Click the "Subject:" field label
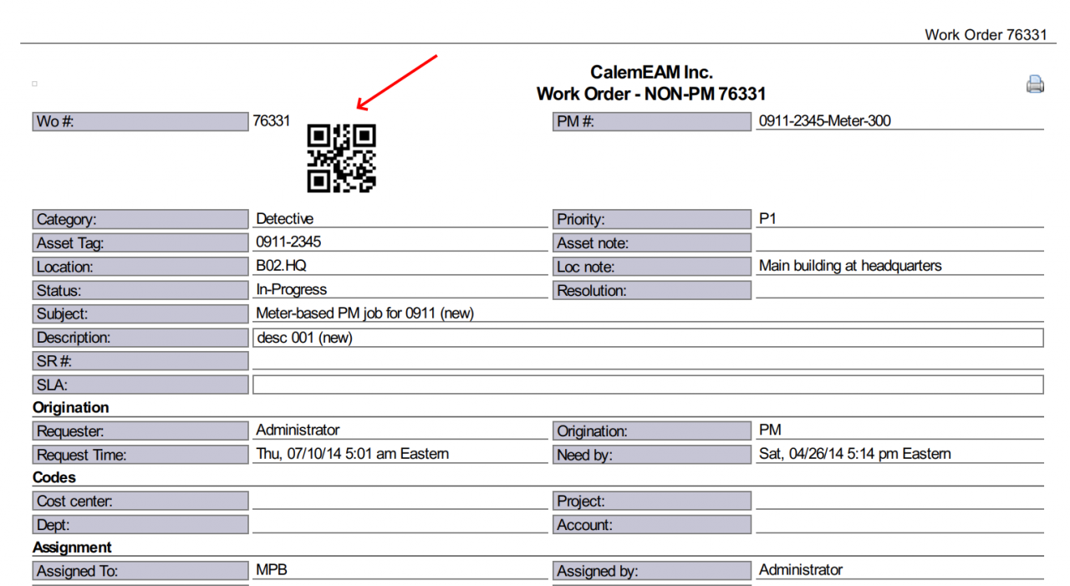 click(140, 314)
